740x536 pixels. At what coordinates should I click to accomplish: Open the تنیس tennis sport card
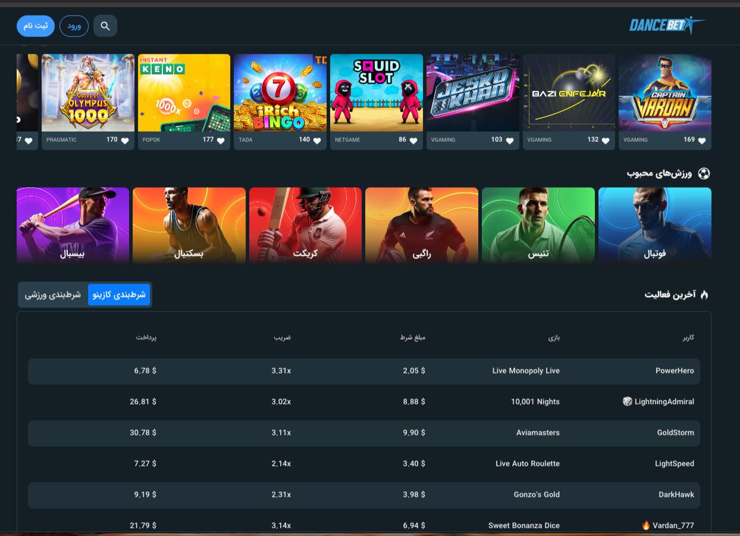click(x=538, y=225)
